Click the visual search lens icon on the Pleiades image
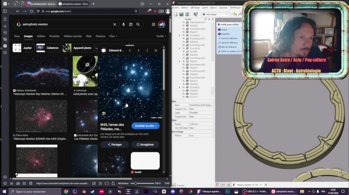Image resolution: width=349 pixels, height=195 pixels. coord(104,113)
